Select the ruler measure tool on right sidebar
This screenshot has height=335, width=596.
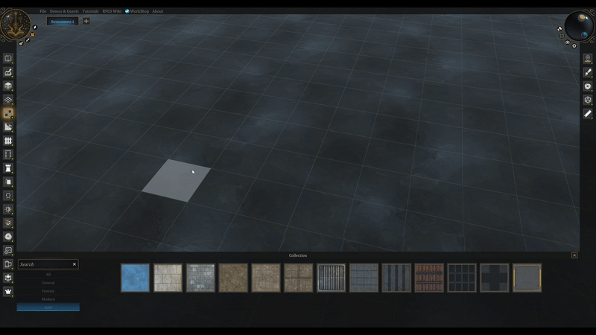coord(588,114)
